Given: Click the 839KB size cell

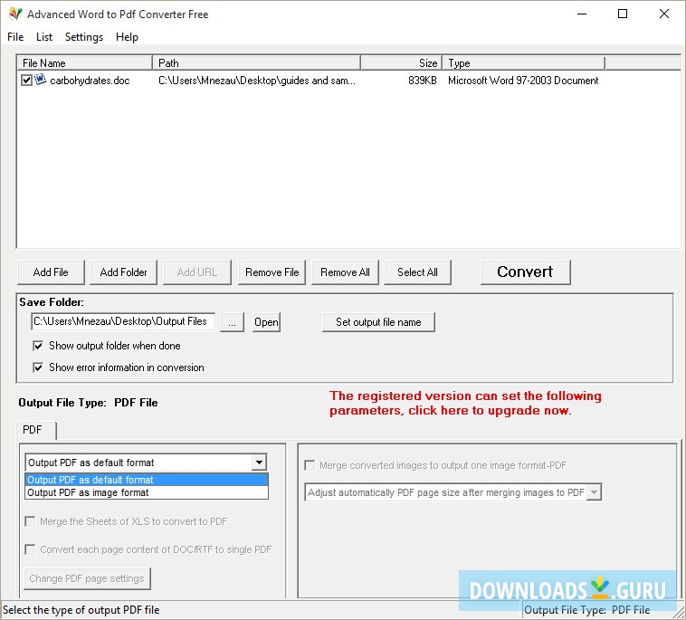Looking at the screenshot, I should (422, 81).
